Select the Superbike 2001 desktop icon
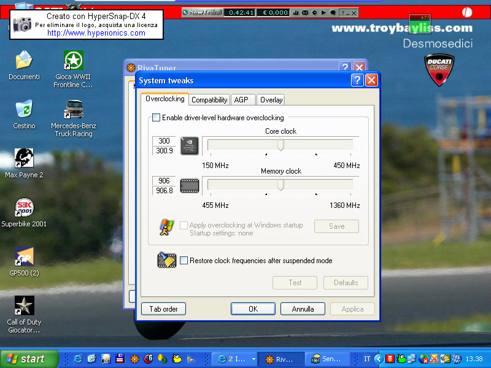 click(x=24, y=207)
